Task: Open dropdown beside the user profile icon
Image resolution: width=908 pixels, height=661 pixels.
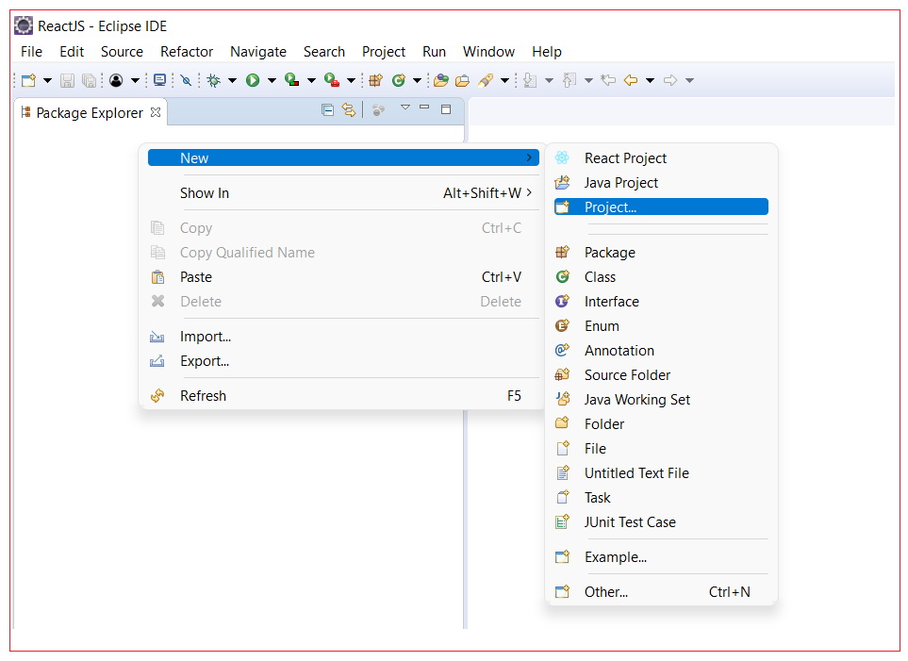Action: pos(135,80)
